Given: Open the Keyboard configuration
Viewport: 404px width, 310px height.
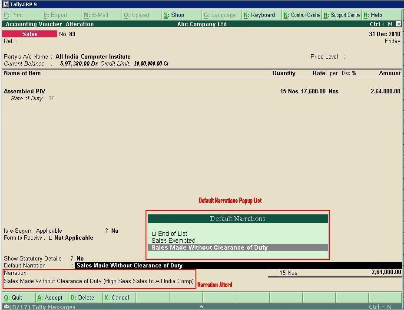Looking at the screenshot, I should tap(260, 14).
